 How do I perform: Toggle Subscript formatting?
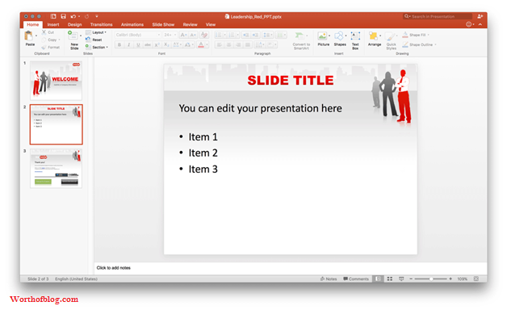coord(166,44)
